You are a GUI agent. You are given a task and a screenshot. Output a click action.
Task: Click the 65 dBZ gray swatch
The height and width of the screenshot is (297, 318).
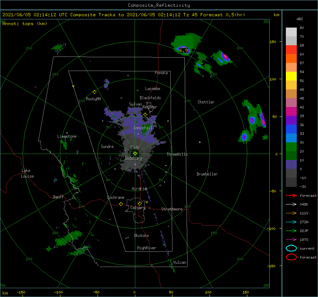pos(291,41)
